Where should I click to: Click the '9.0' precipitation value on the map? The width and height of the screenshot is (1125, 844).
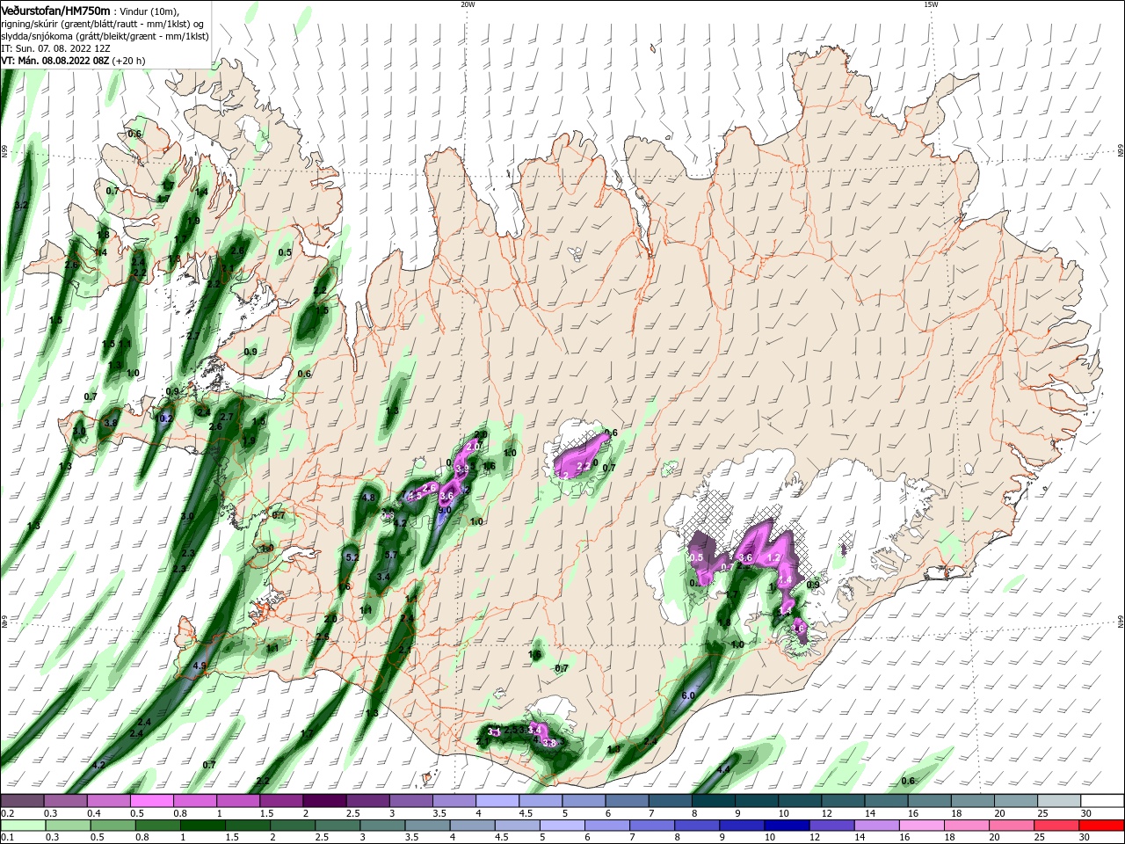click(445, 510)
